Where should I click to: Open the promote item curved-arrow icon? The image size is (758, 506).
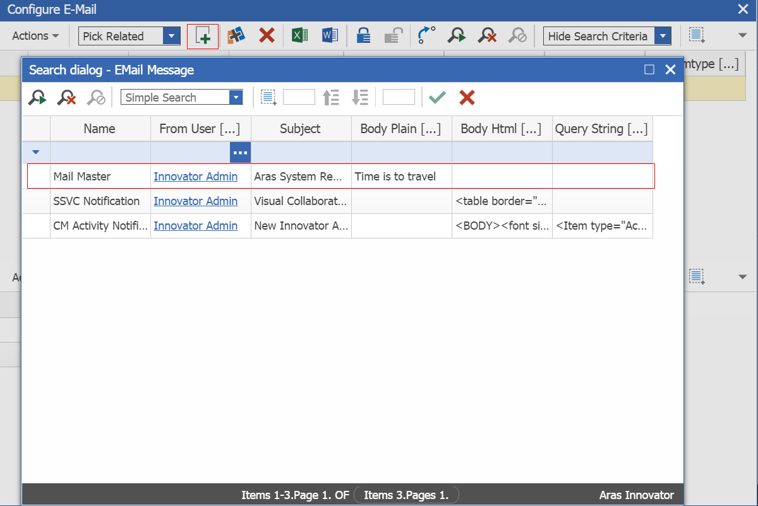(425, 35)
